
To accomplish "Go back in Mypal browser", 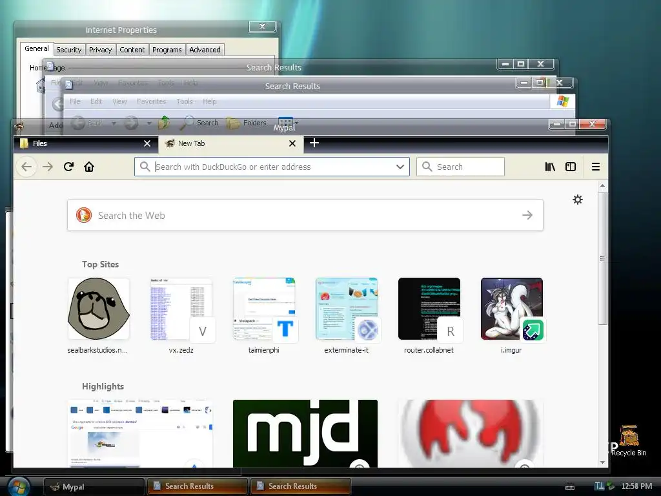I will (26, 167).
